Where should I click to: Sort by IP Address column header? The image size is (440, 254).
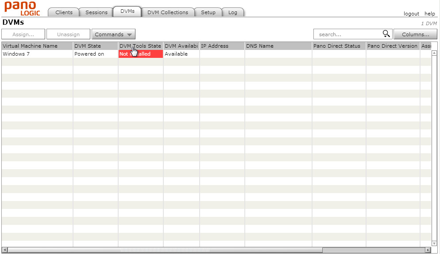[x=222, y=46]
